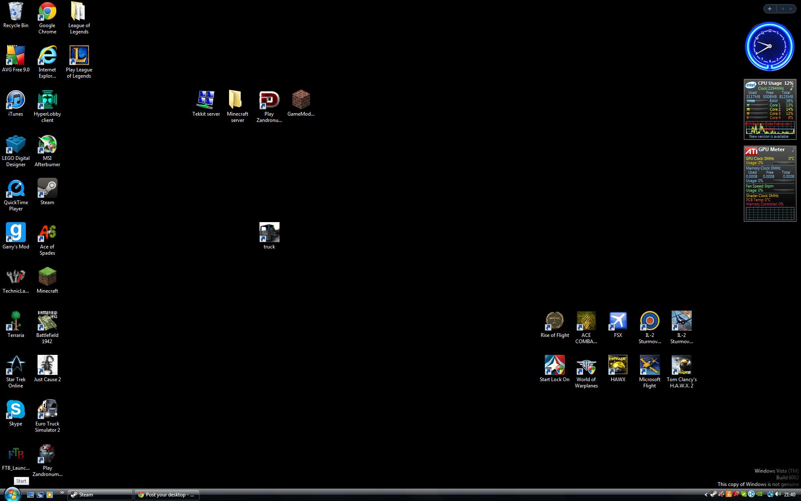
Task: Open IL-2 Sturmovik icon showing a plane
Action: tap(681, 328)
